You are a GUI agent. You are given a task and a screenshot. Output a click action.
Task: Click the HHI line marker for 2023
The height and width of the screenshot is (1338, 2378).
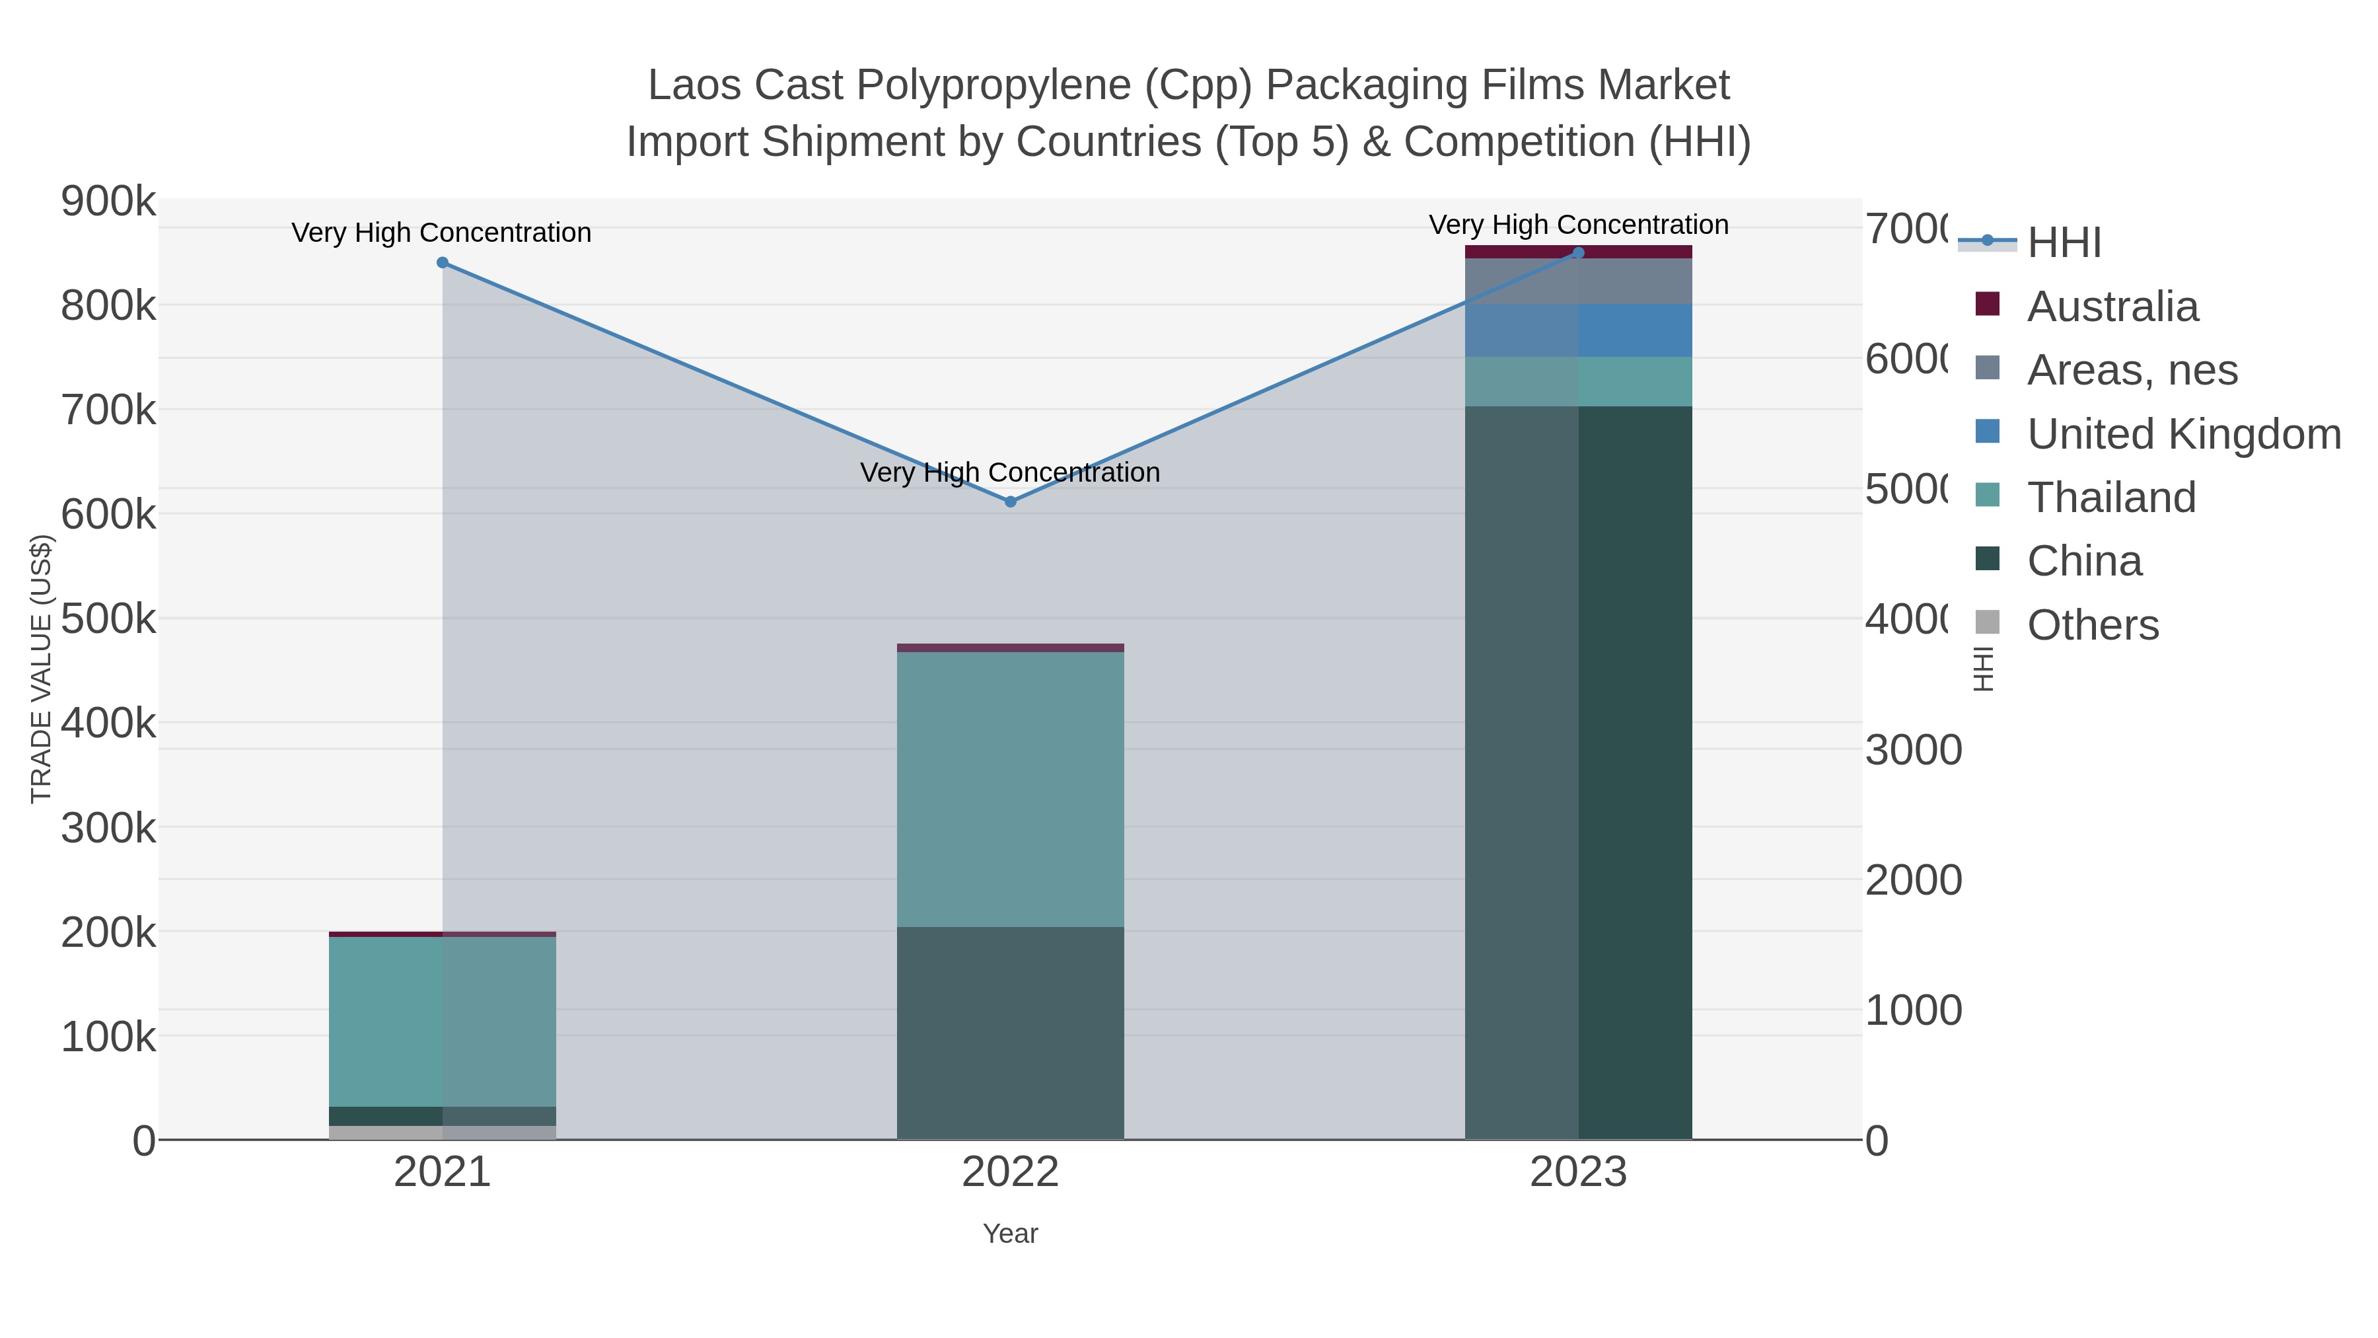[1577, 253]
